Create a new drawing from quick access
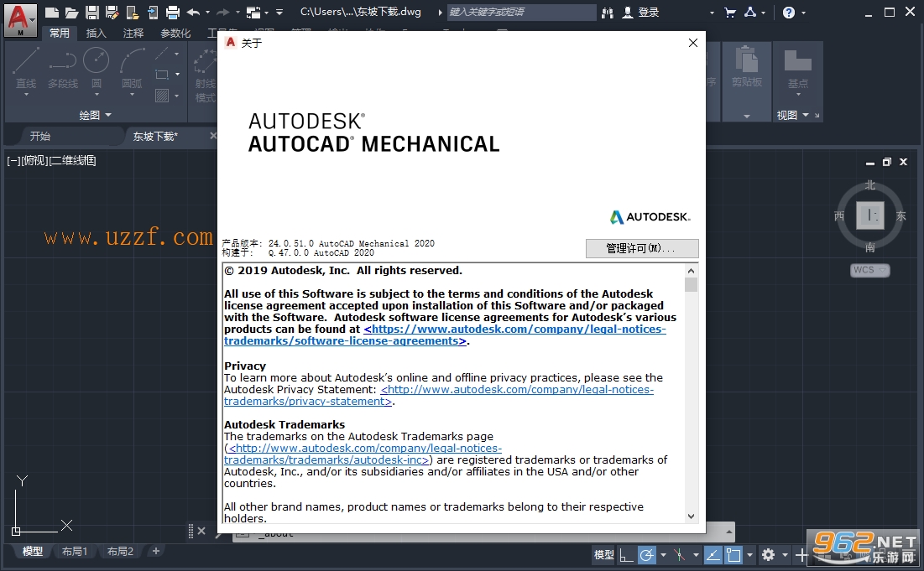 click(52, 12)
